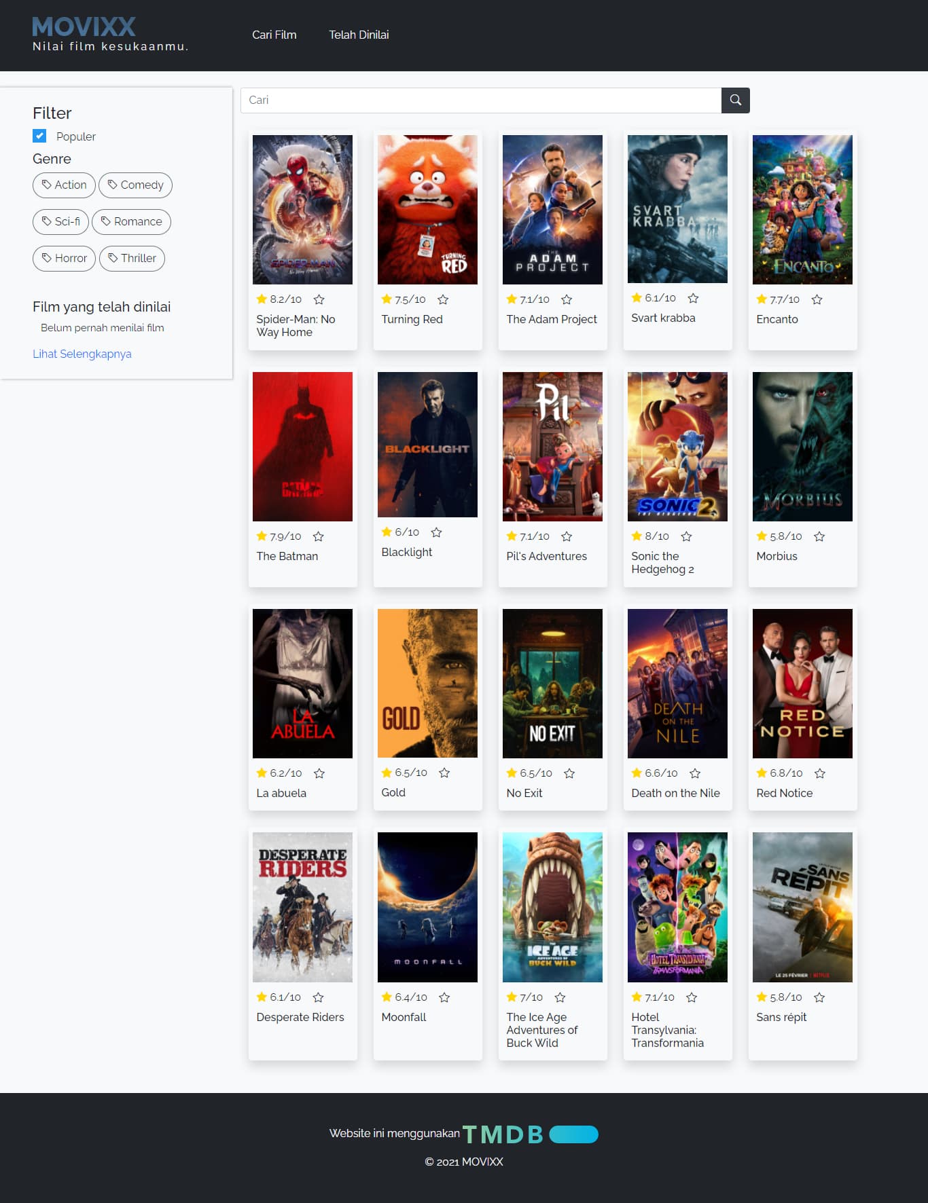
Task: Open the Cari Film nav item
Action: 274,35
